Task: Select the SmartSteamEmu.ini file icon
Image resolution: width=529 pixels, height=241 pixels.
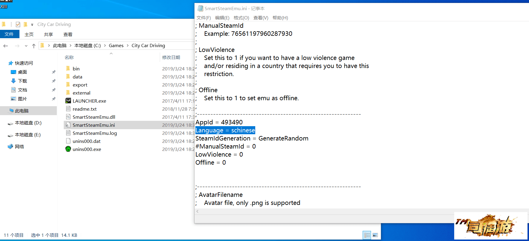Action: (x=68, y=125)
